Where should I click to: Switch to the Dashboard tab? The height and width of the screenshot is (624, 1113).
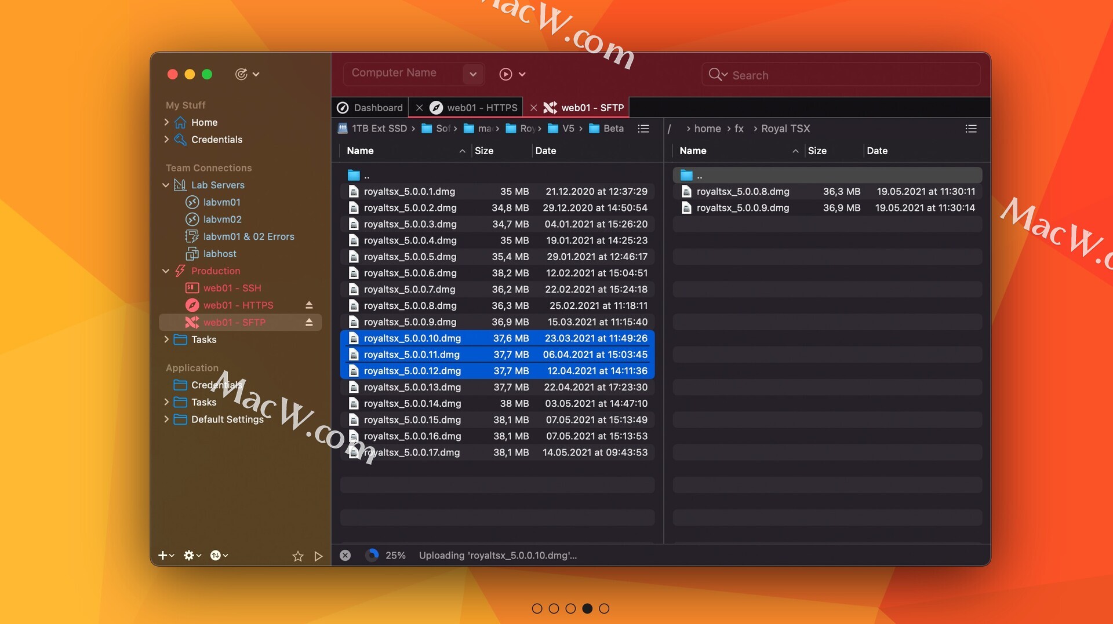[370, 108]
